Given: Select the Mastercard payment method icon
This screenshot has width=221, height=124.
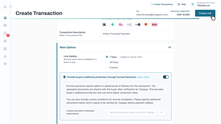Looking at the screenshot, I should 146,25.
